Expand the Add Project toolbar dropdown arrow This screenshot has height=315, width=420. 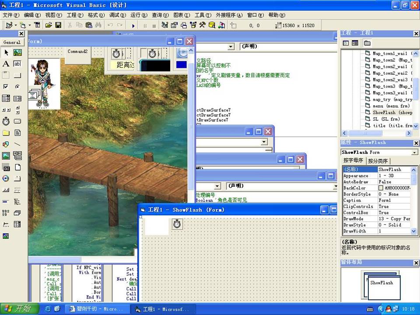pyautogui.click(x=16, y=25)
